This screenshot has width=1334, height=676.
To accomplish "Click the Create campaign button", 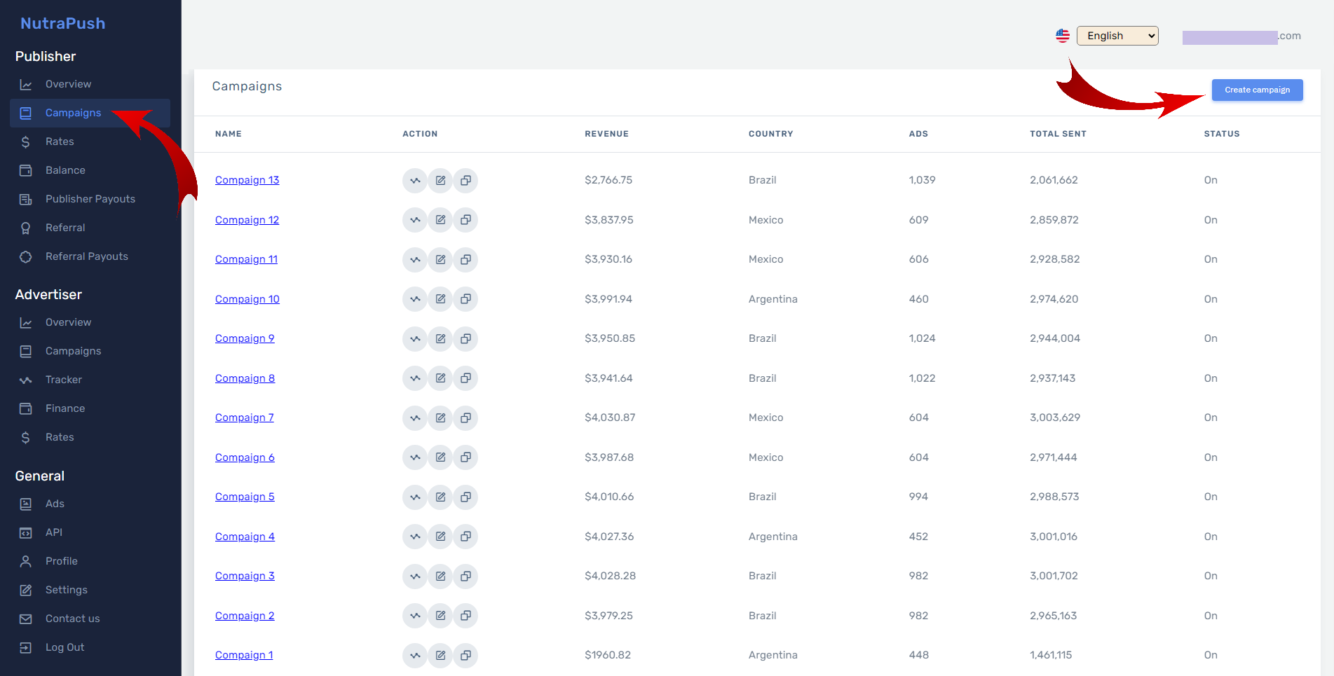I will click(1257, 90).
